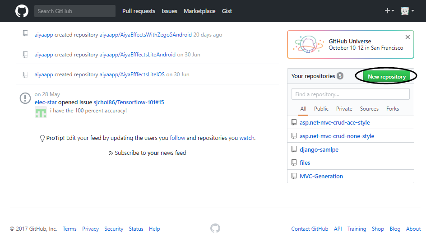Click repo icon next to files

click(294, 163)
